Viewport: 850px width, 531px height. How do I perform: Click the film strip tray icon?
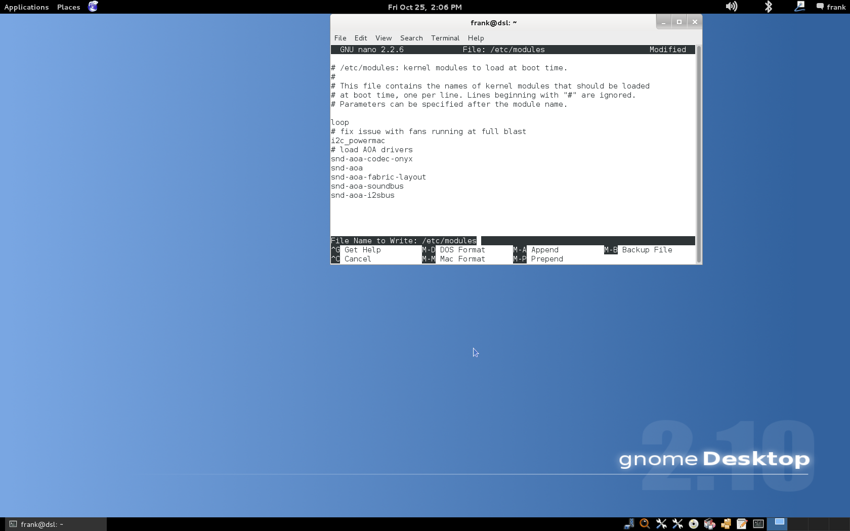629,524
